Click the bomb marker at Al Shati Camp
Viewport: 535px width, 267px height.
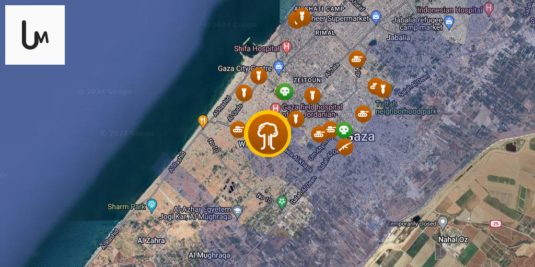(303, 16)
